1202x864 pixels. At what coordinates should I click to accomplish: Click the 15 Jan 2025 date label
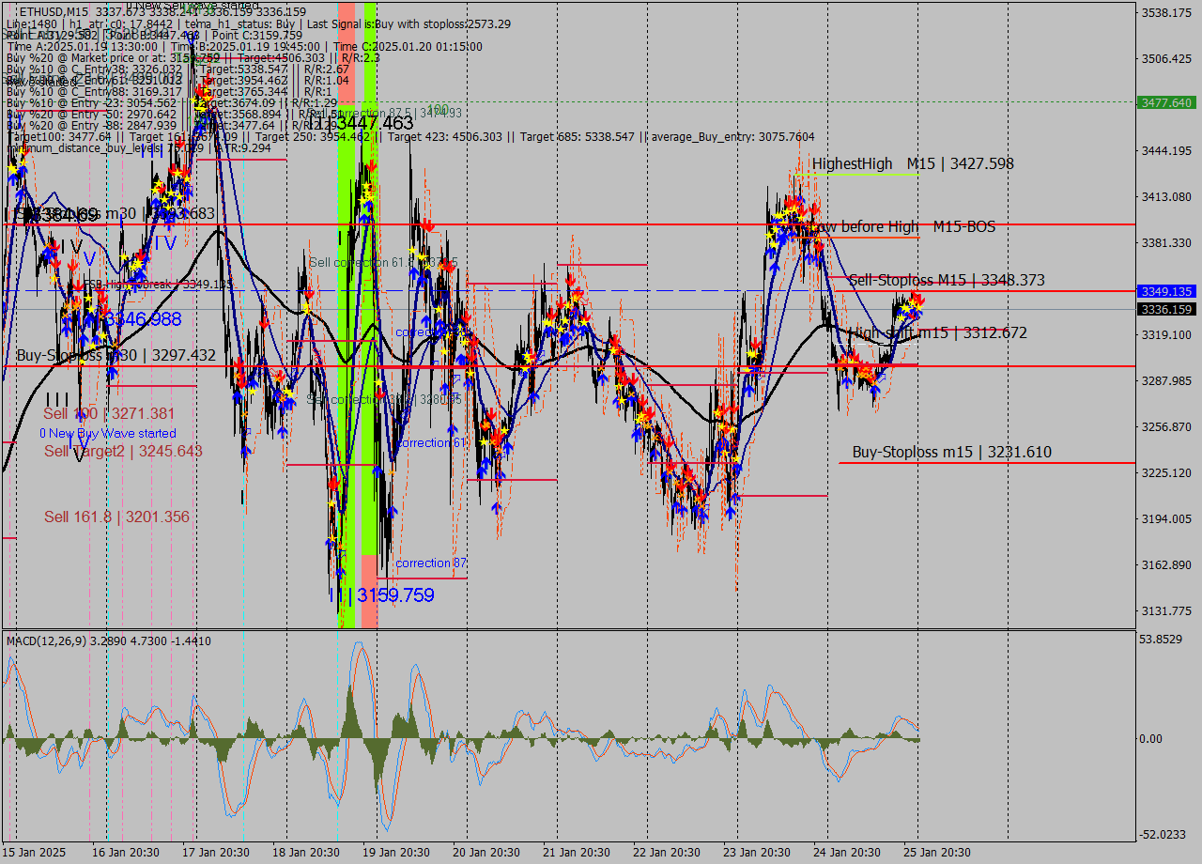(35, 853)
